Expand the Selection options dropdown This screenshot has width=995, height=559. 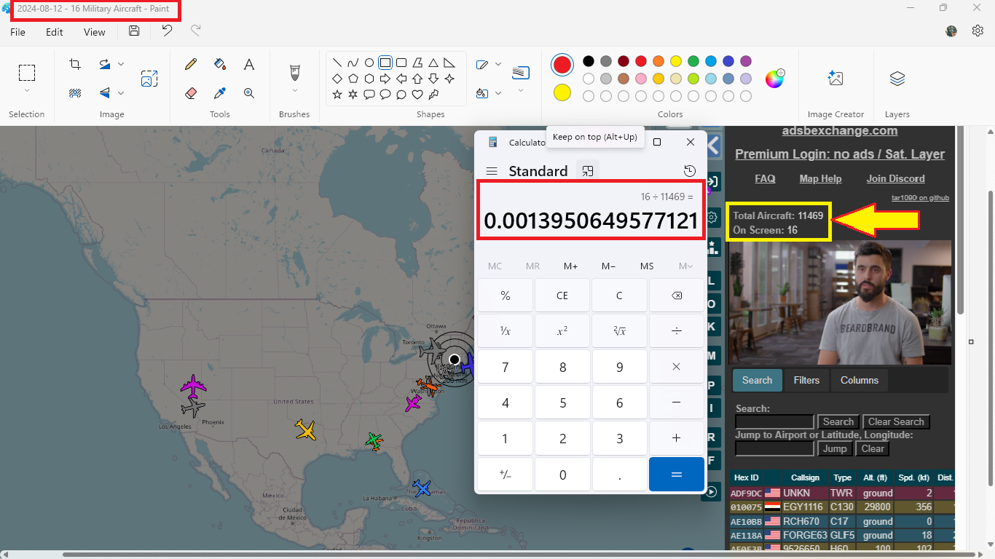(27, 91)
